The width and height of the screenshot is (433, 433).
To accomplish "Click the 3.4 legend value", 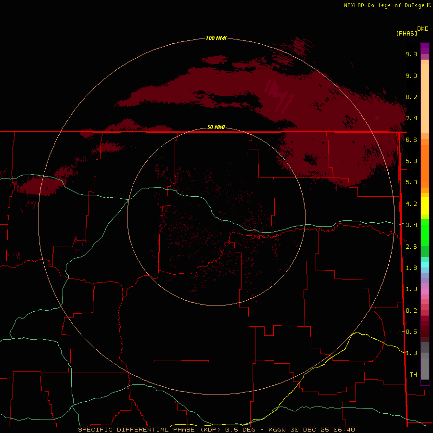I will click(411, 225).
